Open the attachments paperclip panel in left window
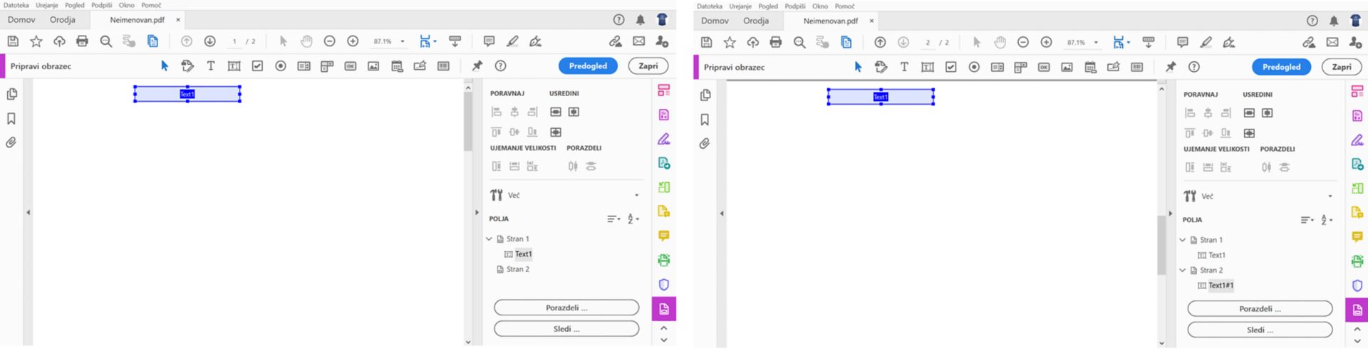The image size is (1368, 351). pyautogui.click(x=11, y=142)
